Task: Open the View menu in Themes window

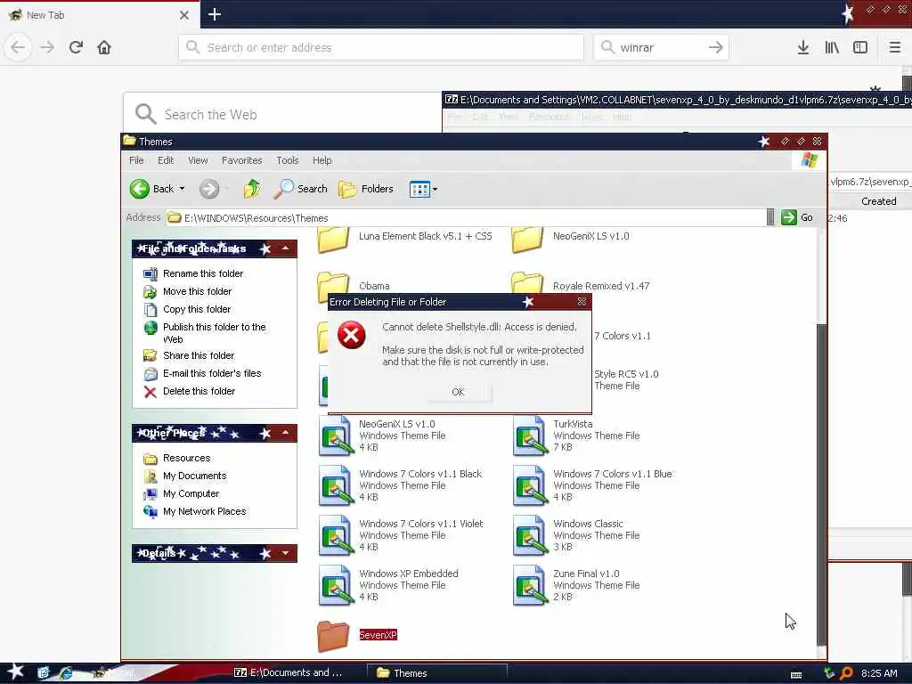Action: [x=198, y=160]
